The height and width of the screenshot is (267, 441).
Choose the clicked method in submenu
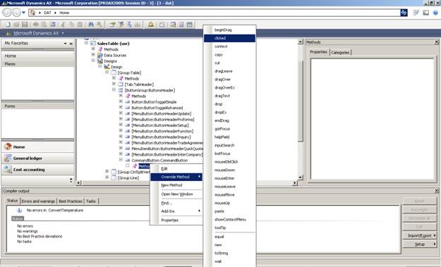[x=230, y=38]
